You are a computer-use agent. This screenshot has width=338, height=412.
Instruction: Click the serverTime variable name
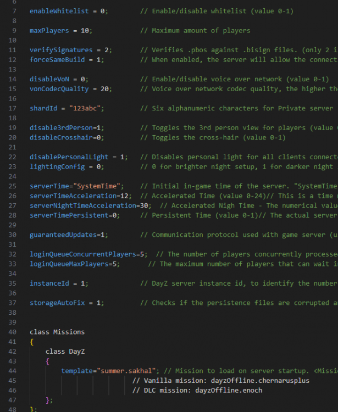click(49, 186)
